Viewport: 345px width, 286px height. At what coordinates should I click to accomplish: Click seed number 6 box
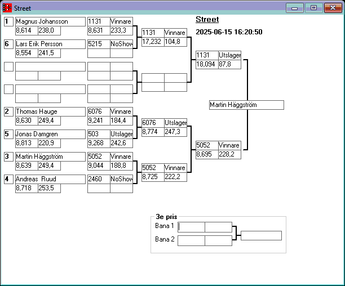click(8, 44)
